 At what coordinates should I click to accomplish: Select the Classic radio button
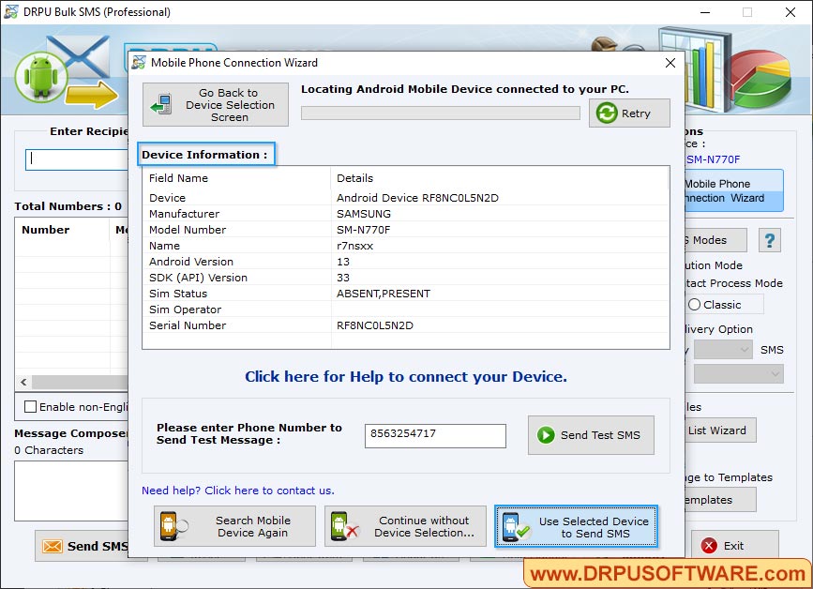(698, 304)
